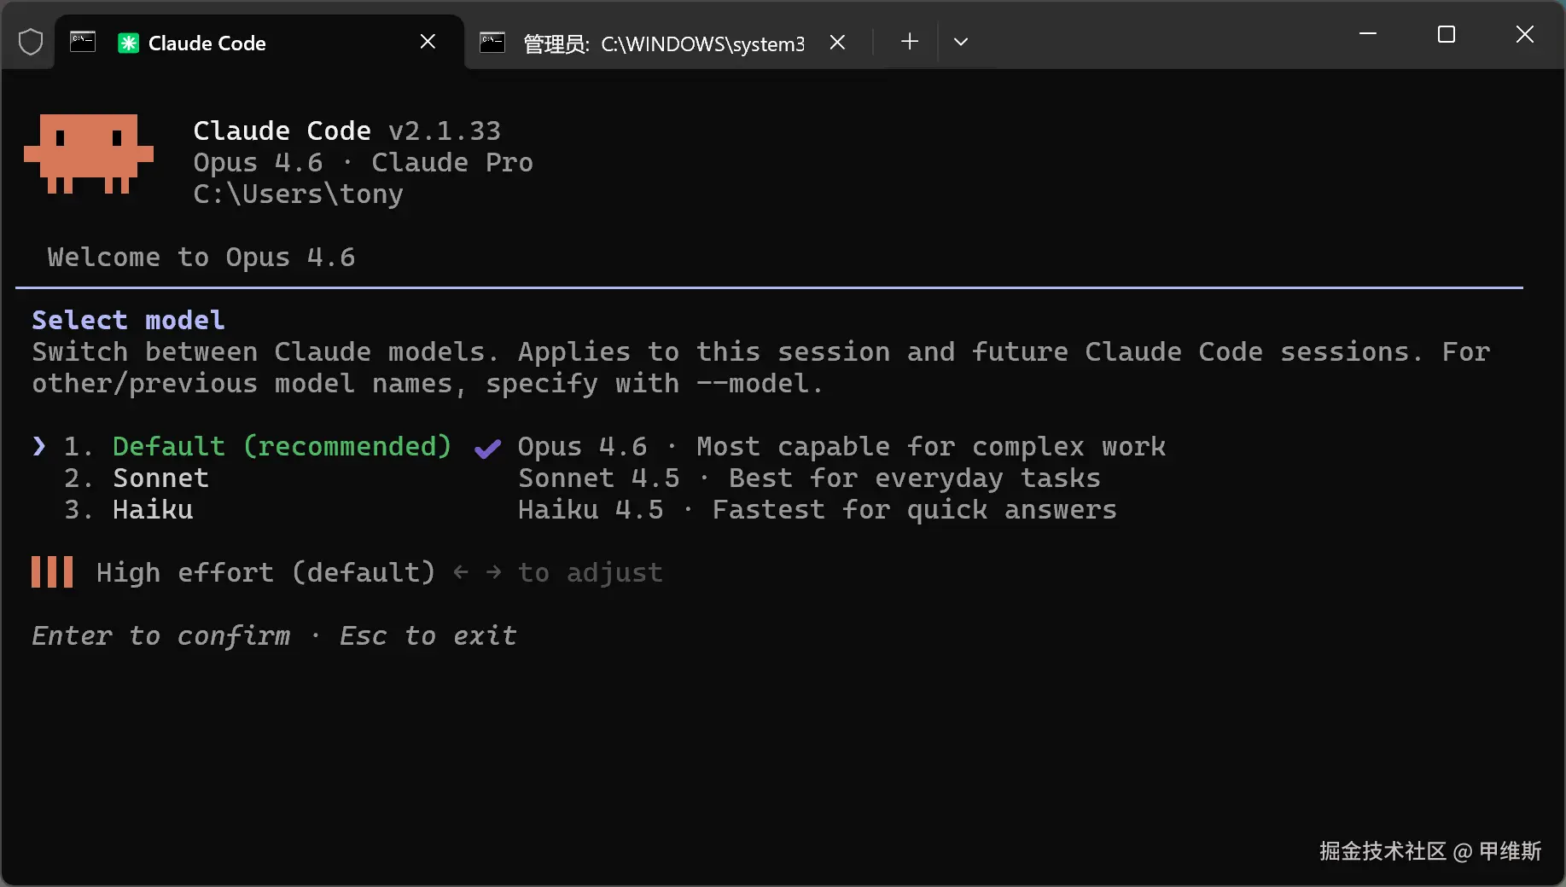Click the Claude Code pixel mascot logo
The width and height of the screenshot is (1566, 887).
pyautogui.click(x=89, y=154)
